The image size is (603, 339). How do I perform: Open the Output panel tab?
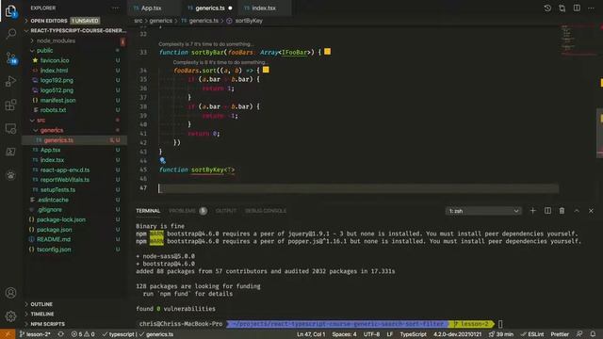[x=226, y=211]
